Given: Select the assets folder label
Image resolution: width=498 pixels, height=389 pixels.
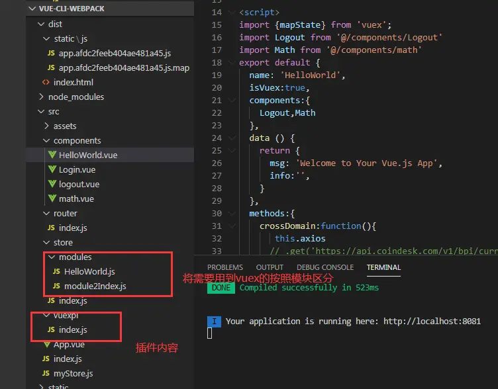Looking at the screenshot, I should click(x=65, y=126).
